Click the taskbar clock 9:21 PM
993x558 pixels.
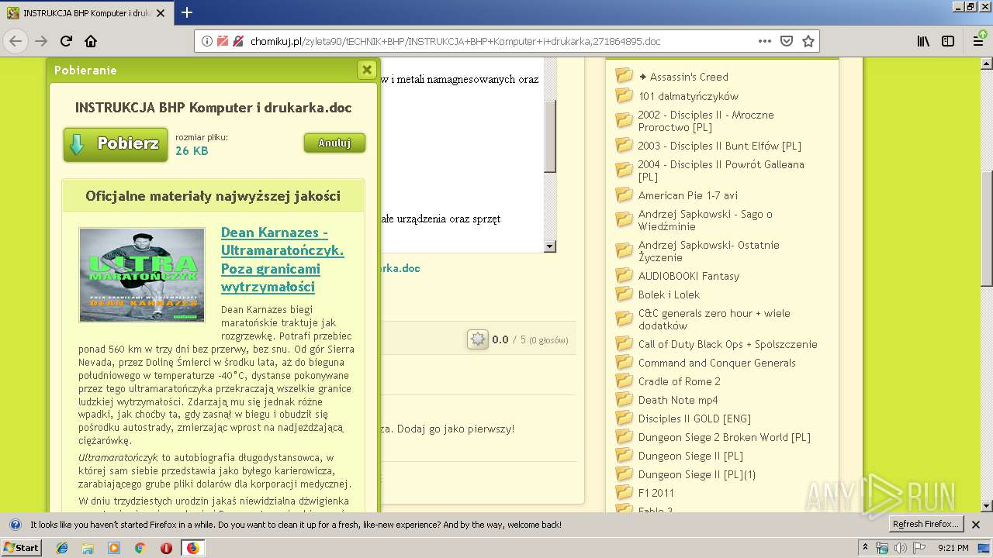coord(953,548)
